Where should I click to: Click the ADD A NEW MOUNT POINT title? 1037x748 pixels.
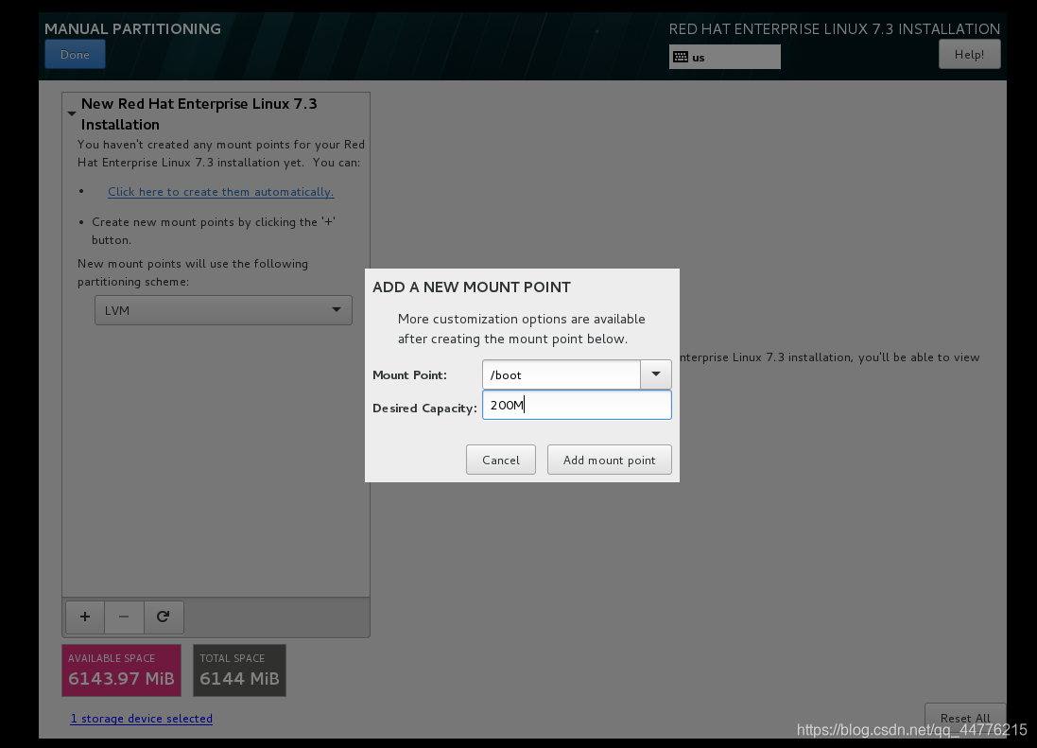[472, 287]
